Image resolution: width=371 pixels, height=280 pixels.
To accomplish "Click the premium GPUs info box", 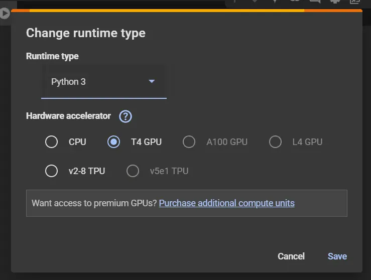I will (x=187, y=203).
